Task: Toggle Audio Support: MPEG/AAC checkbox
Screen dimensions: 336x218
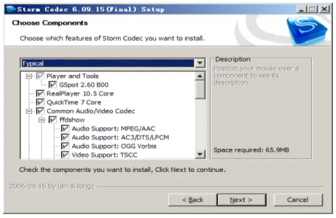Action: [65, 129]
